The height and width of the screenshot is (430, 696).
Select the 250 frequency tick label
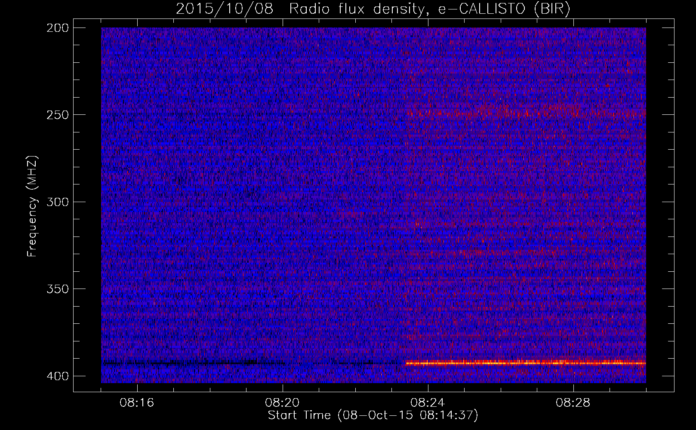point(57,115)
